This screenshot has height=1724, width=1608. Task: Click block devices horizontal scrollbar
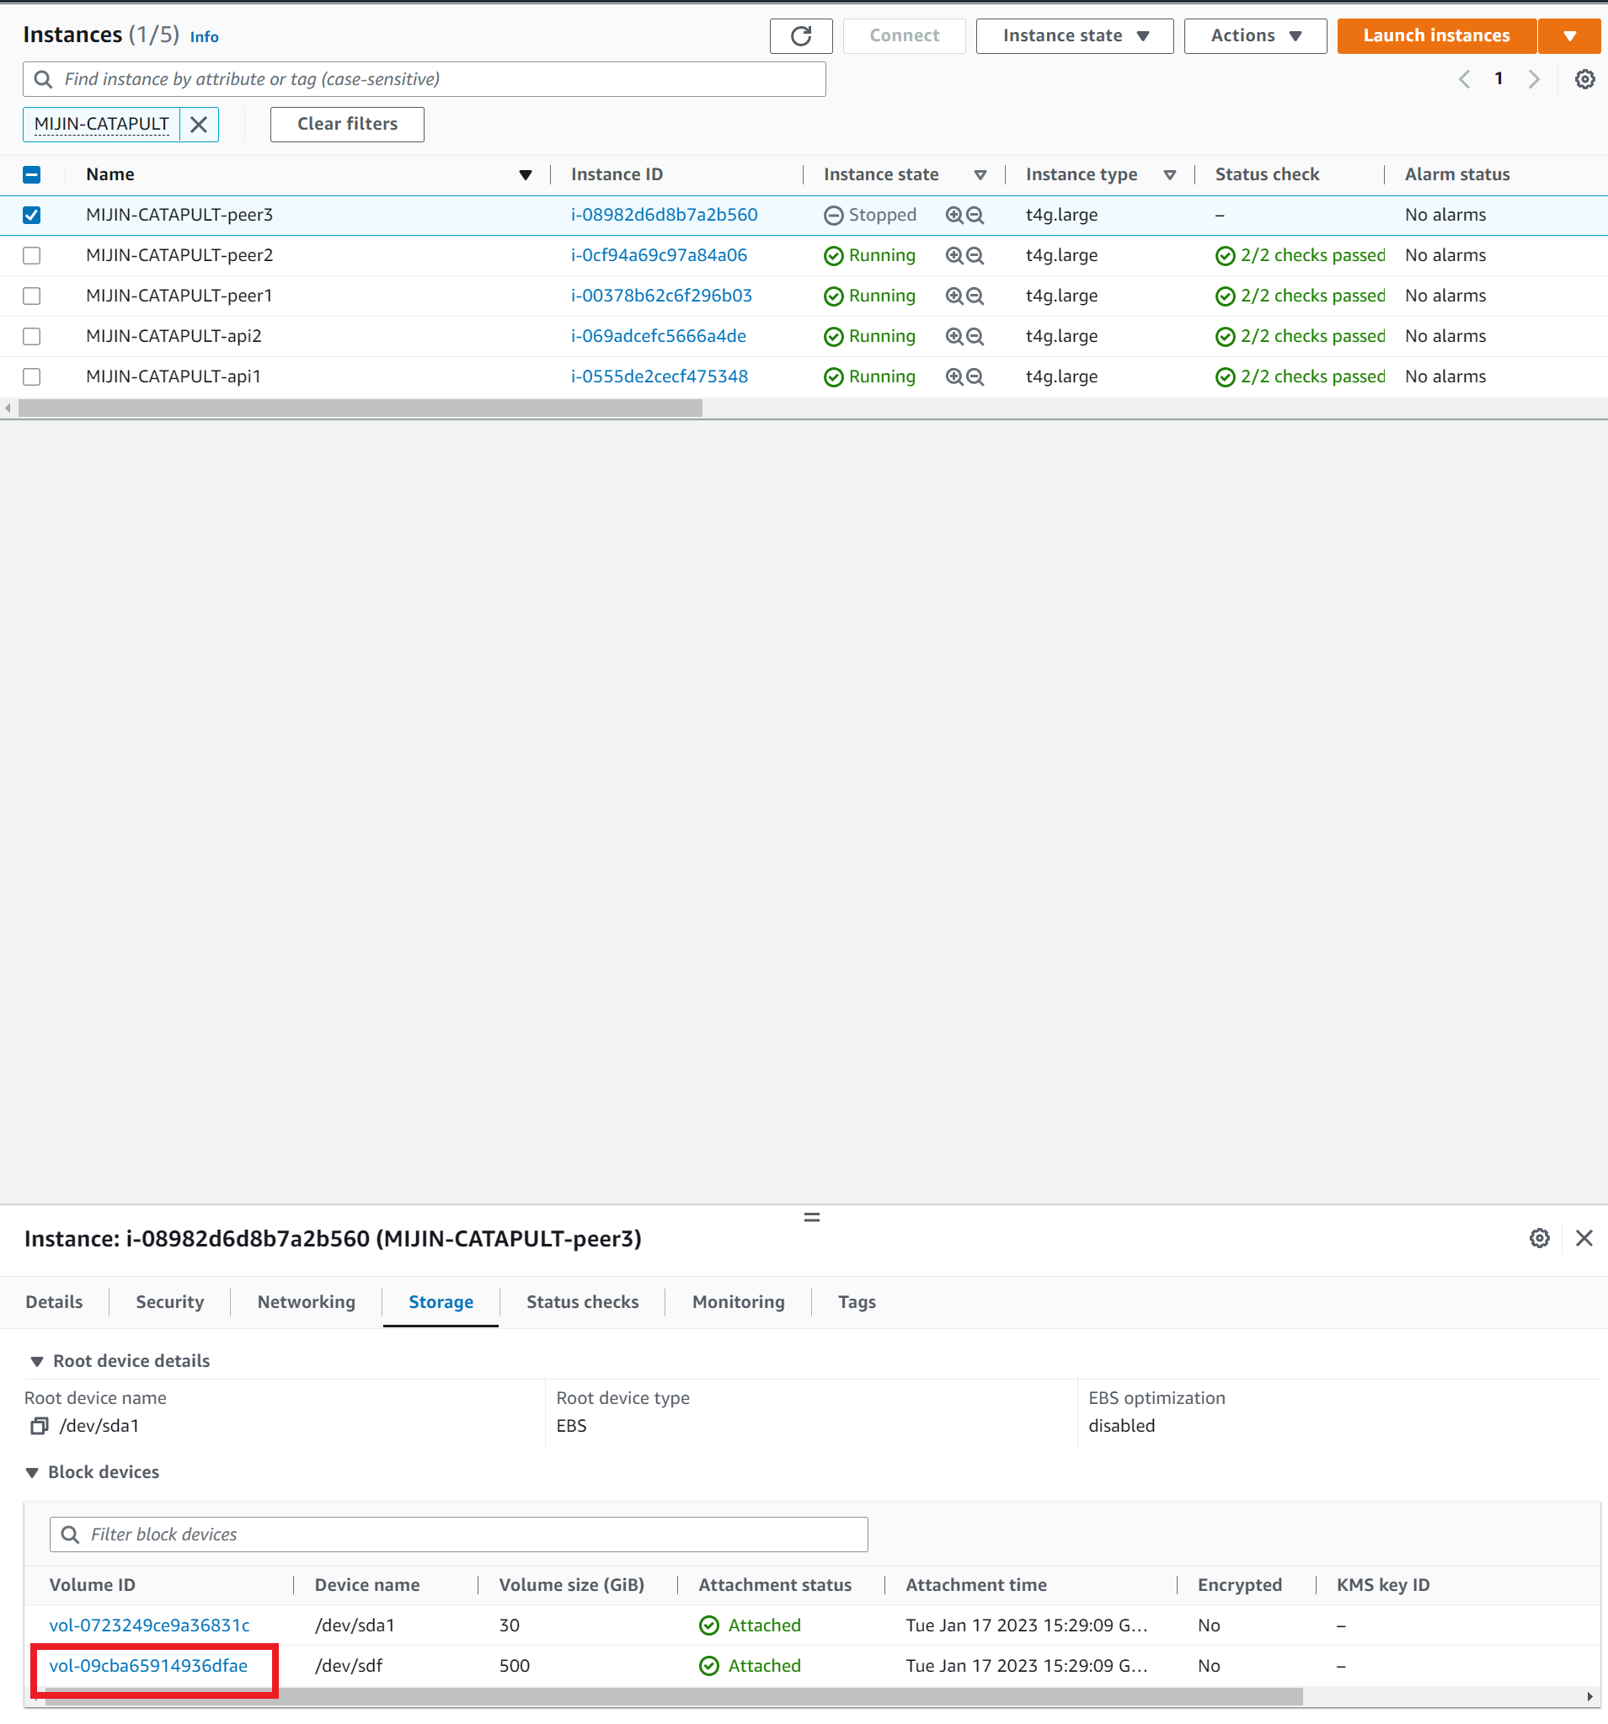[x=674, y=1696]
